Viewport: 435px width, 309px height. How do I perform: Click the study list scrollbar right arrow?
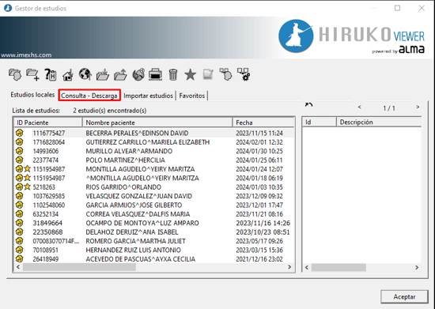point(289,267)
